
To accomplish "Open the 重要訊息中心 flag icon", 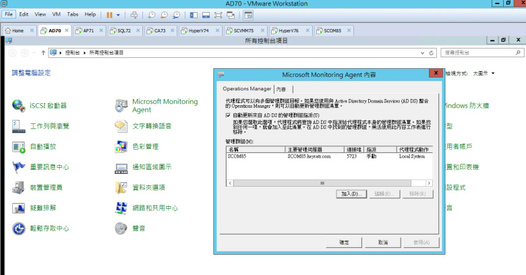I will tap(18, 166).
